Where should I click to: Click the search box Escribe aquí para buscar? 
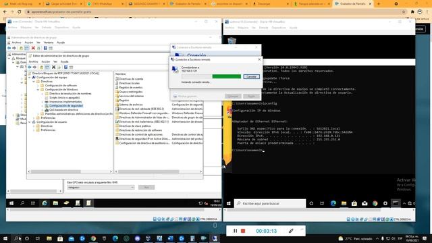tap(270, 203)
